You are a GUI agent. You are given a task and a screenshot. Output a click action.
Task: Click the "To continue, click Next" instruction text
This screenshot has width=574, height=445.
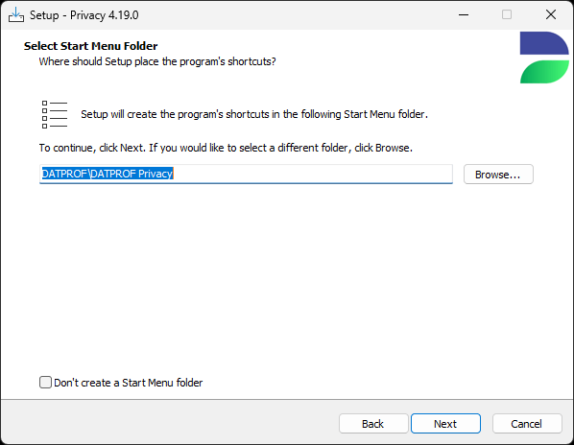pyautogui.click(x=226, y=148)
